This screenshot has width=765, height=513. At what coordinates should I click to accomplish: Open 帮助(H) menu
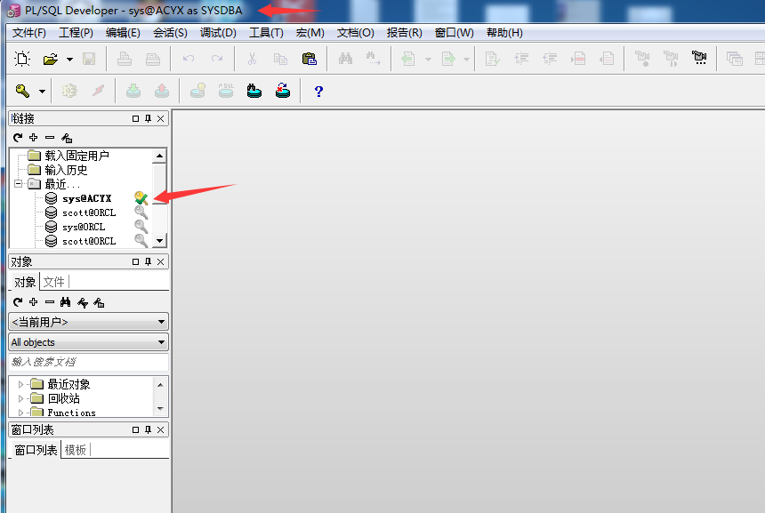point(504,33)
